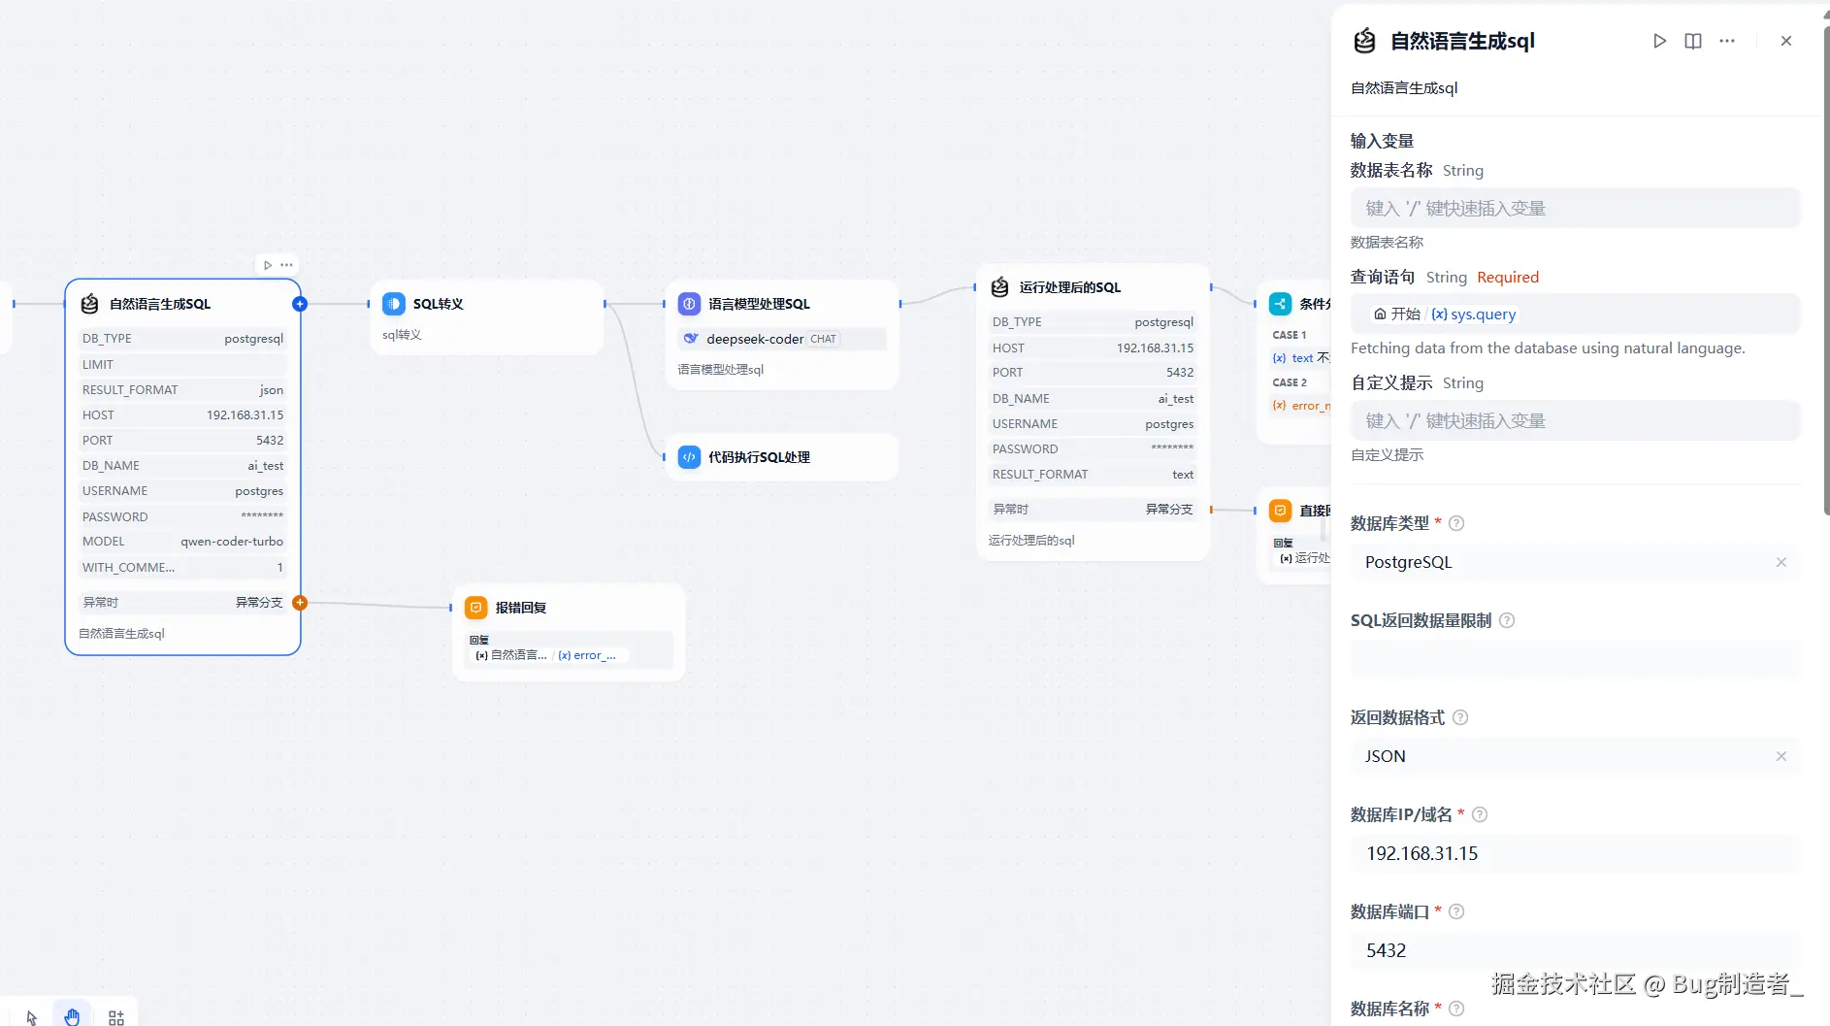Image resolution: width=1830 pixels, height=1026 pixels.
Task: Clear the PostgreSQL selection with the × button
Action: 1781,561
